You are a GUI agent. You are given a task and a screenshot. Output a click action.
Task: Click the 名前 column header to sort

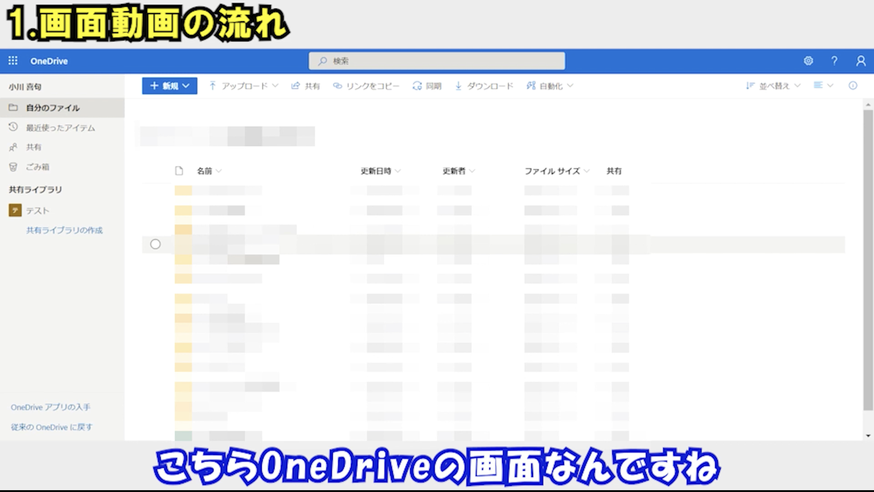(x=203, y=171)
